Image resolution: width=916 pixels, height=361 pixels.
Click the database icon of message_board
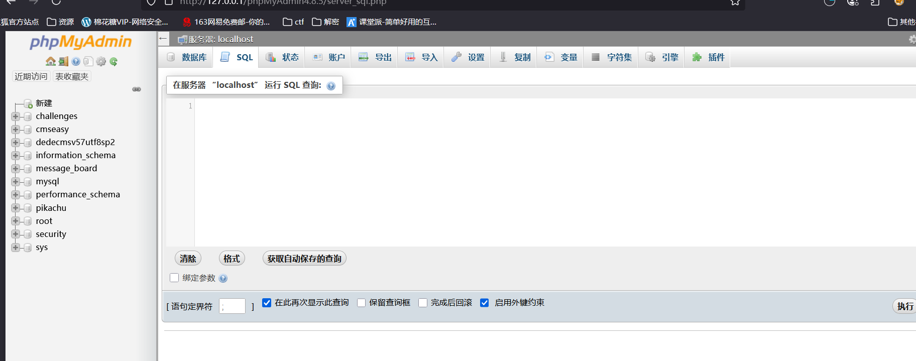pos(28,169)
